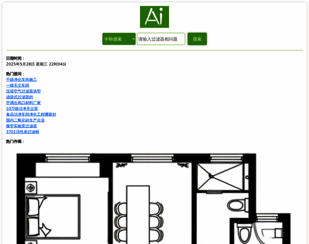Click the nightstand lamp beside the bed

click(31, 188)
